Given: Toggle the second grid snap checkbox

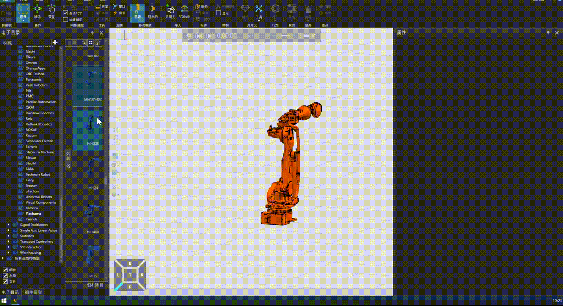Looking at the screenshot, I should tap(65, 19).
